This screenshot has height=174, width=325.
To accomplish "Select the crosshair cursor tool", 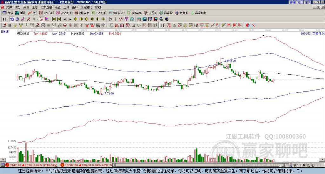I will 116,19.
